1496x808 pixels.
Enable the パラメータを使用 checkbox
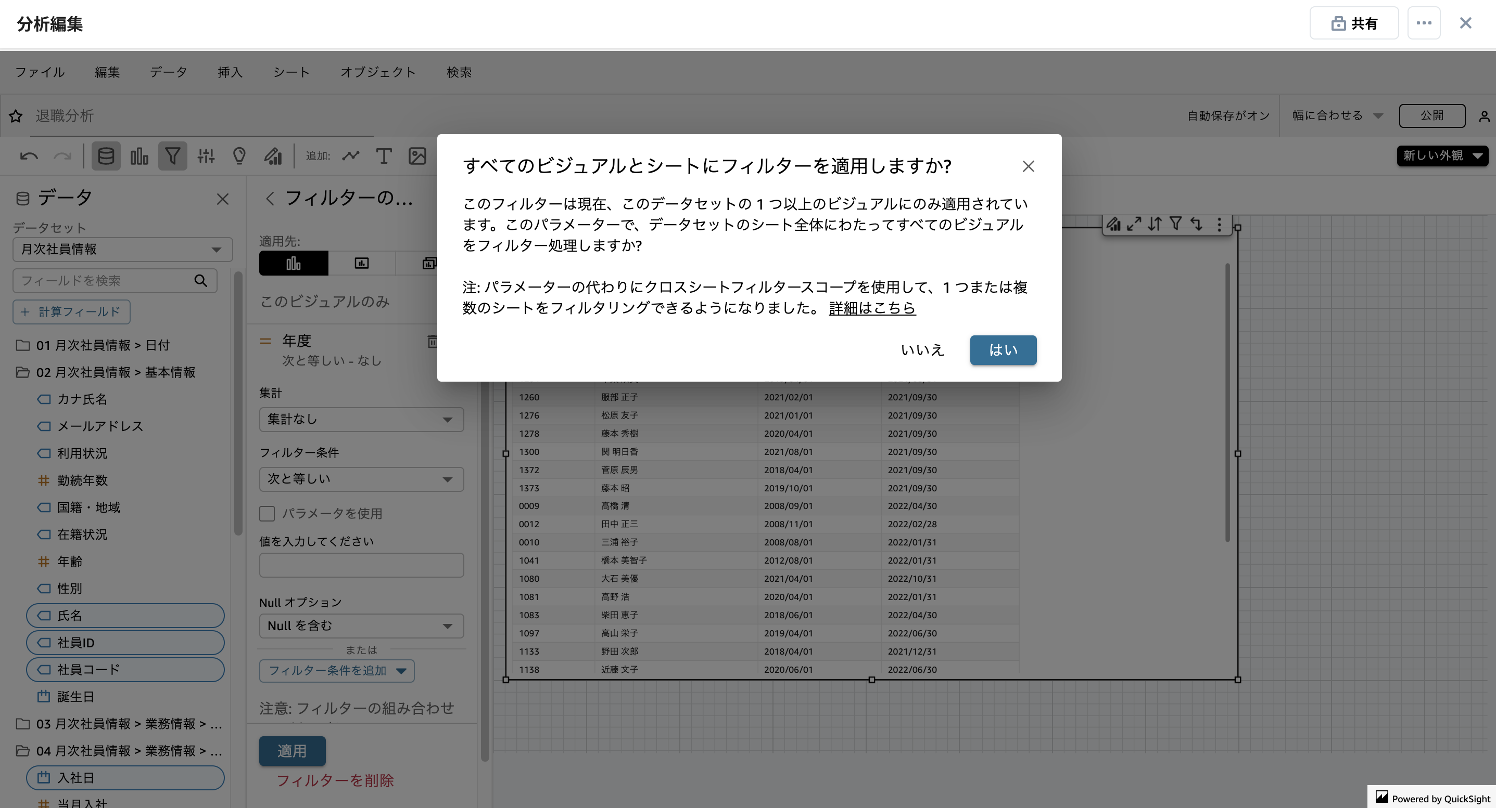click(x=267, y=514)
